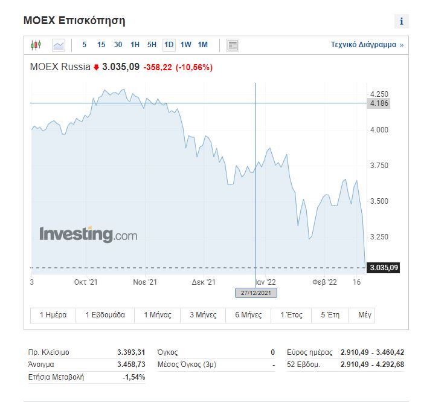Image resolution: width=421 pixels, height=402 pixels.
Task: Switch to candlestick chart view
Action: pos(36,45)
